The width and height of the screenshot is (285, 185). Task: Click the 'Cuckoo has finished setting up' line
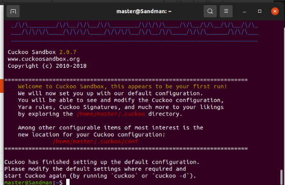(102, 162)
